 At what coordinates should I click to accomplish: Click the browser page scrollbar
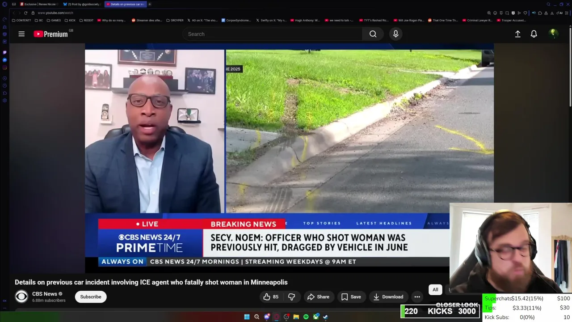tap(570, 67)
